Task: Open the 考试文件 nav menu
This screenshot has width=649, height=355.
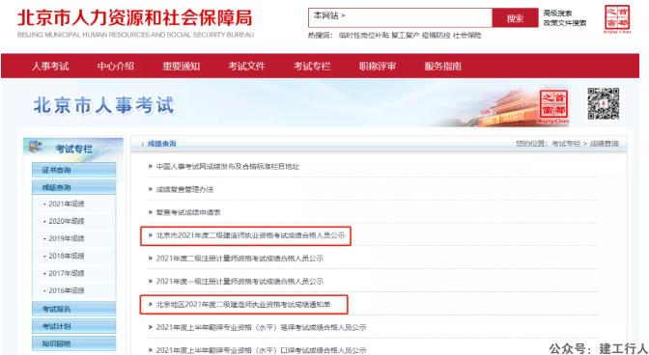Action: [246, 67]
